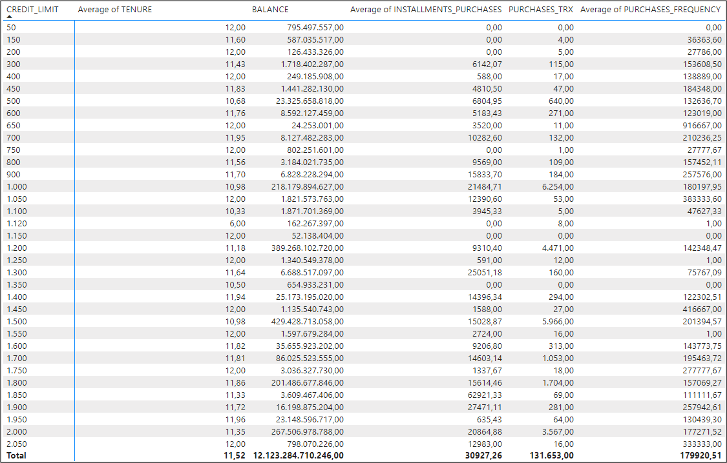Screen dimensions: 727x463
Task: Select the Average of INSTALLMENTS_PURCHASES header
Action: (x=425, y=10)
